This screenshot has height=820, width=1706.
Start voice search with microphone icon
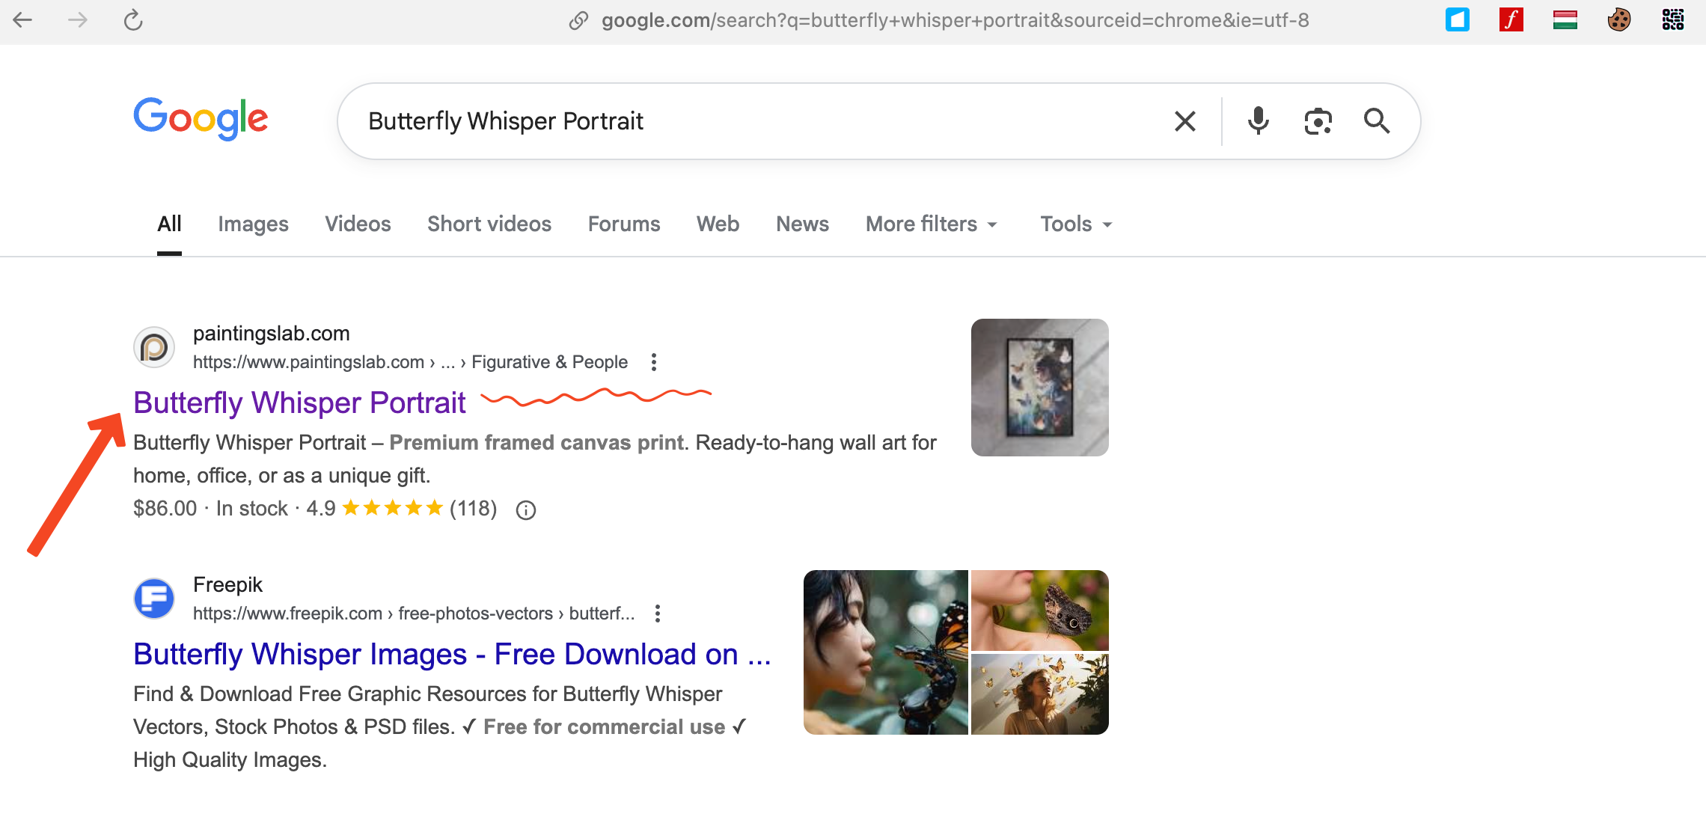[1258, 121]
